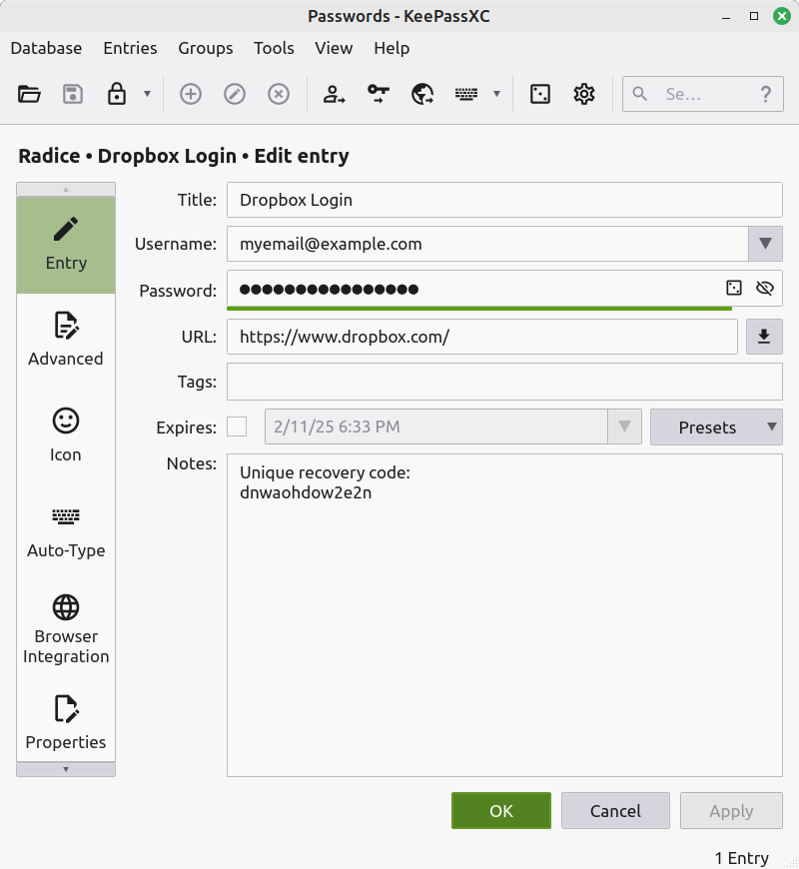Screen dimensions: 799x869
Task: Open the Presets dropdown button
Action: pos(716,427)
